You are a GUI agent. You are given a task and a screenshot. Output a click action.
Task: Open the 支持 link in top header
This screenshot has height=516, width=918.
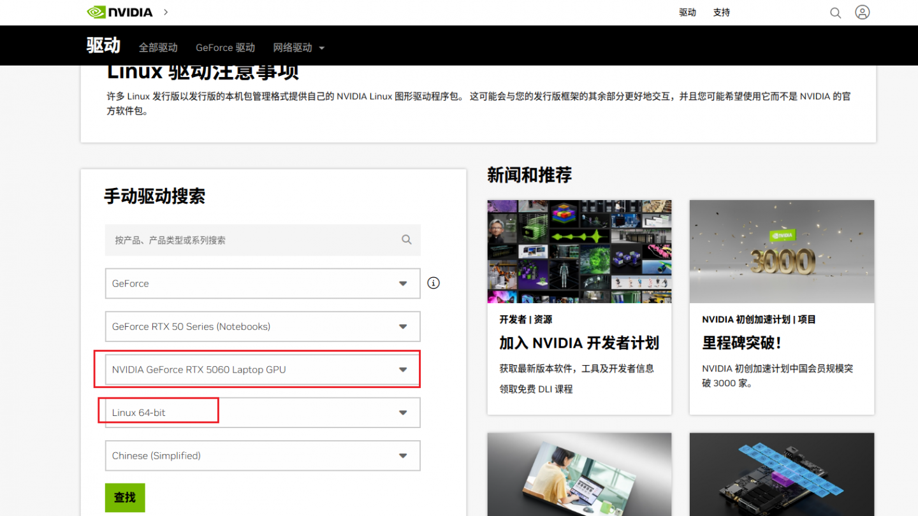(722, 13)
